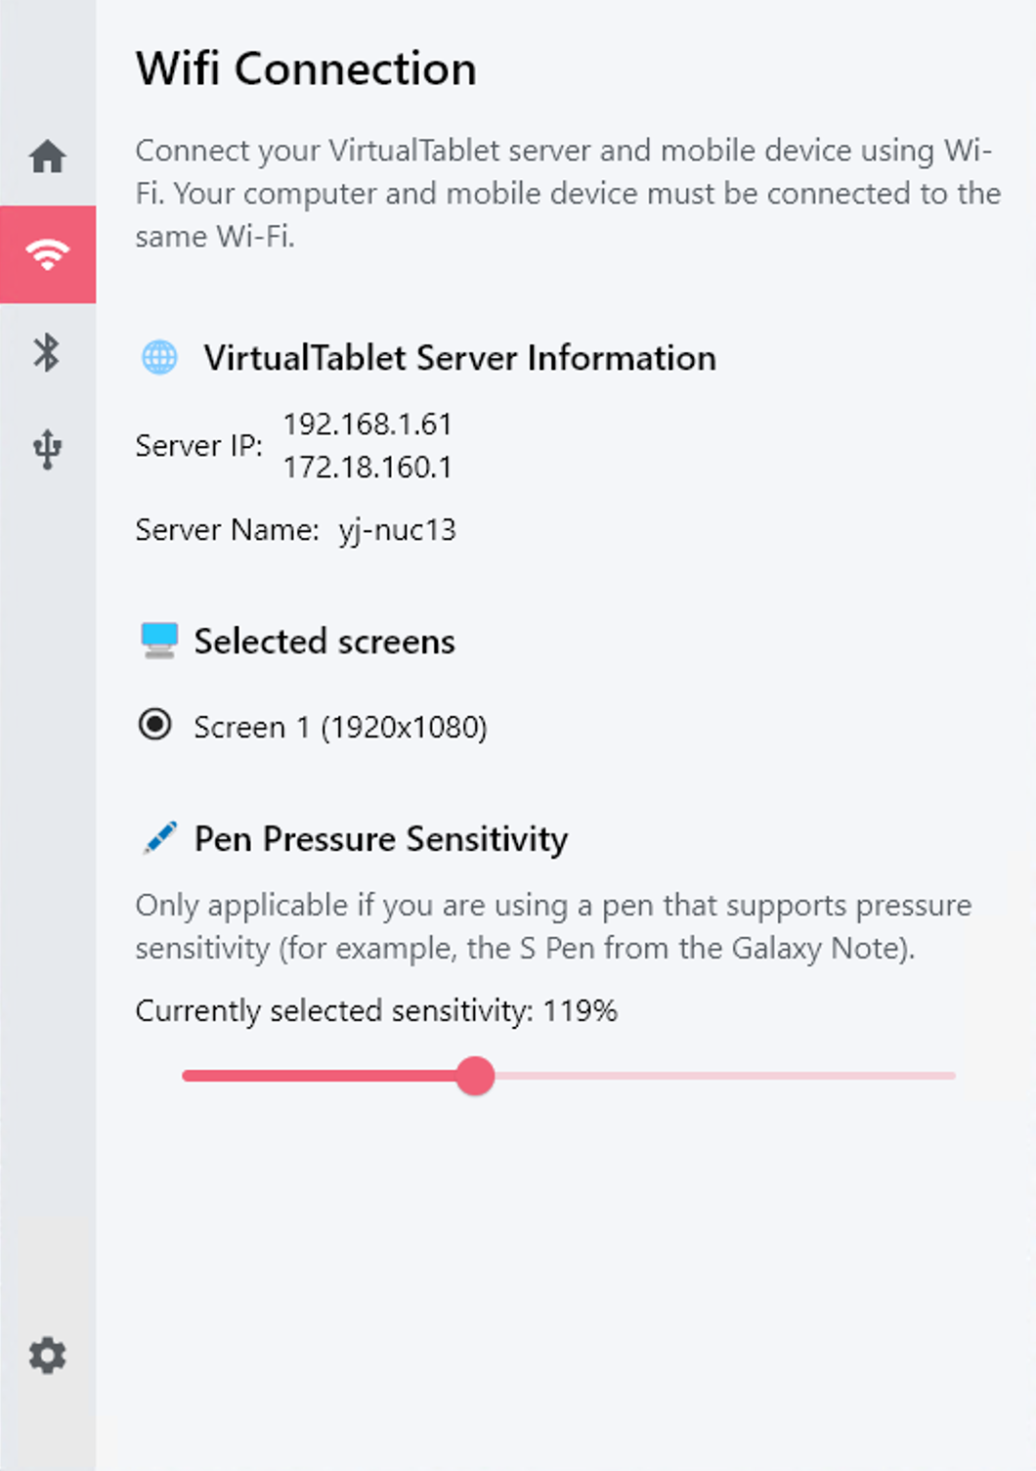This screenshot has height=1471, width=1036.
Task: Click the monitor icon next to Selected screens
Action: [160, 640]
